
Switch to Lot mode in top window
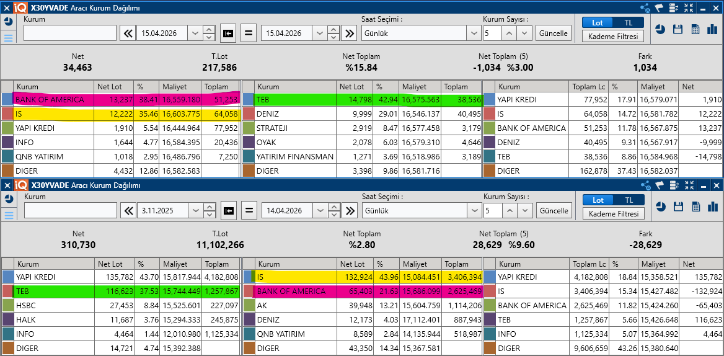tap(598, 22)
